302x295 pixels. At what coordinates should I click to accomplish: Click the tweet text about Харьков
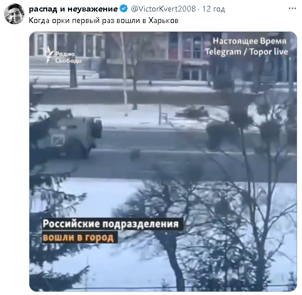pyautogui.click(x=104, y=20)
